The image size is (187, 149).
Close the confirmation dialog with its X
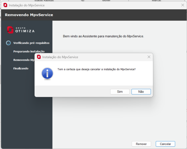[x=149, y=57]
